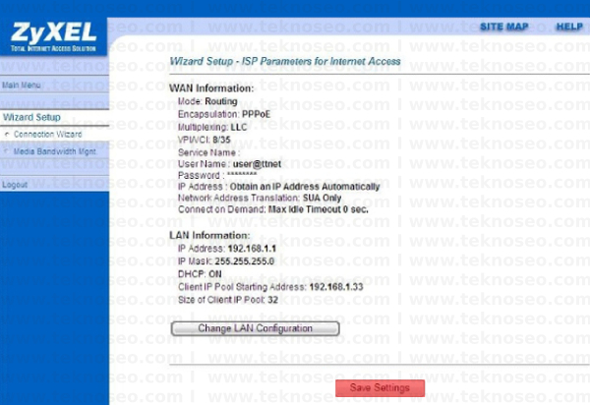Click Logout in the sidebar
590x405 pixels.
15,185
